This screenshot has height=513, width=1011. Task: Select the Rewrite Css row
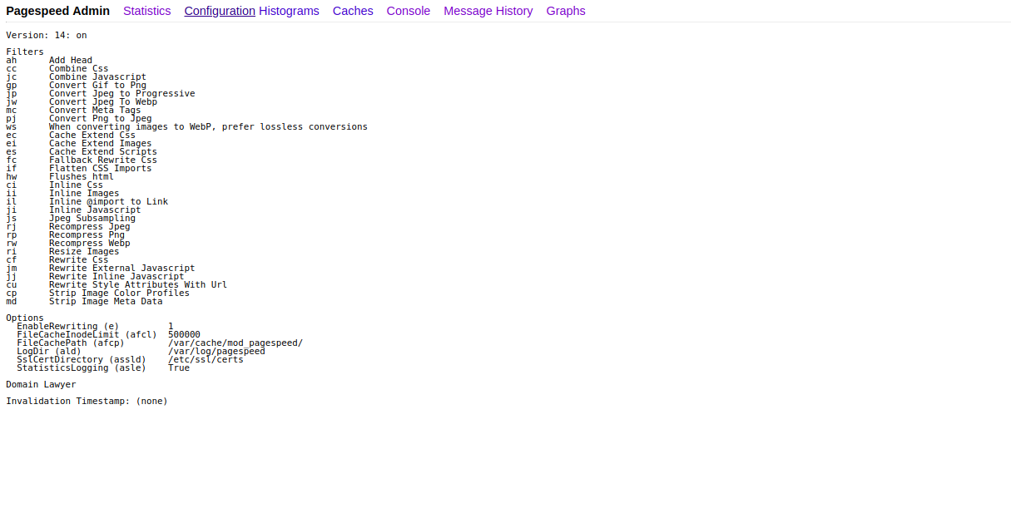pyautogui.click(x=57, y=259)
